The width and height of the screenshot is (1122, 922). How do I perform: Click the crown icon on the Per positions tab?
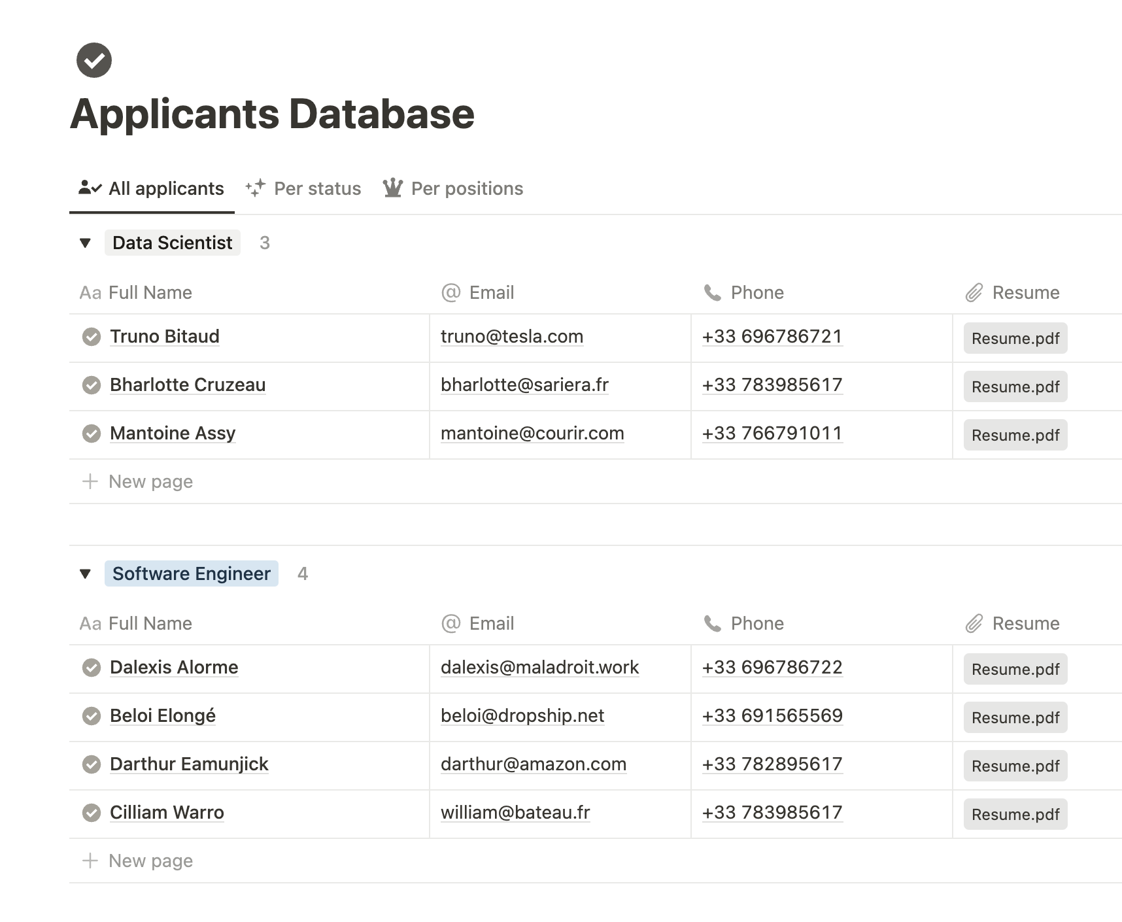tap(393, 188)
